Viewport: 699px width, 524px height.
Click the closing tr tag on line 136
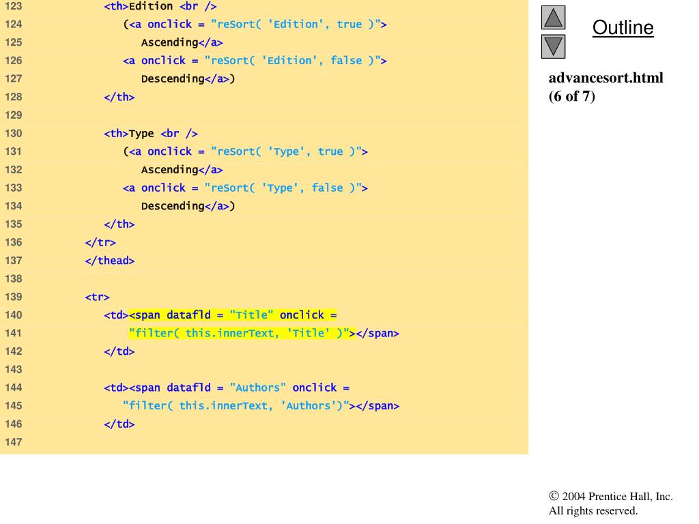point(100,242)
